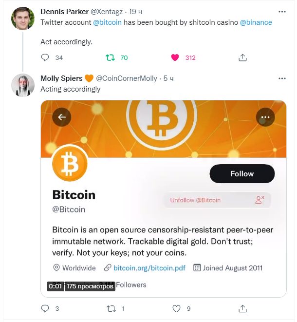Open Dennis Parker's profile avatar

[23, 19]
